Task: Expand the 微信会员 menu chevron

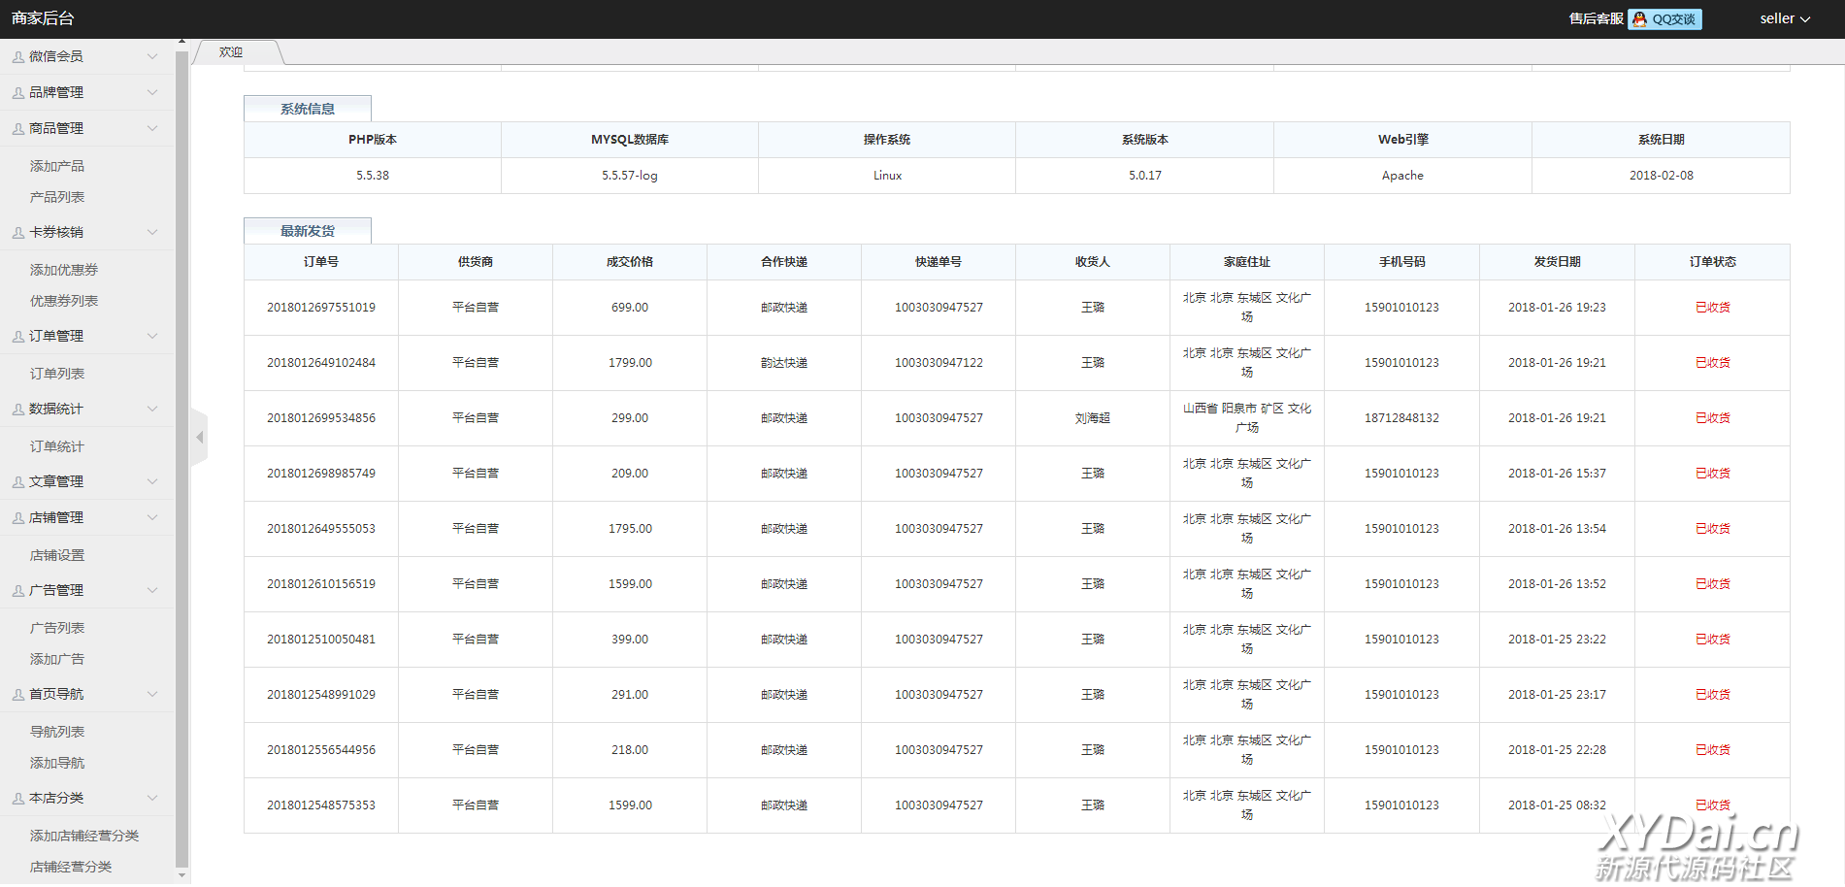Action: (152, 56)
